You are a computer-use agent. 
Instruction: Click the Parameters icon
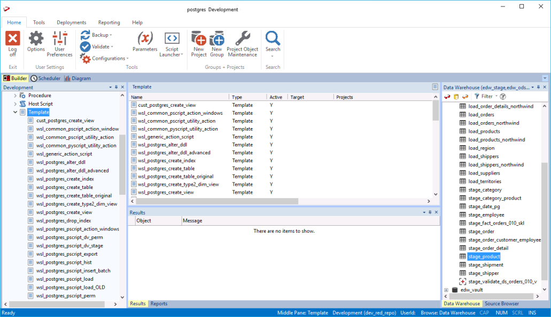tap(145, 39)
